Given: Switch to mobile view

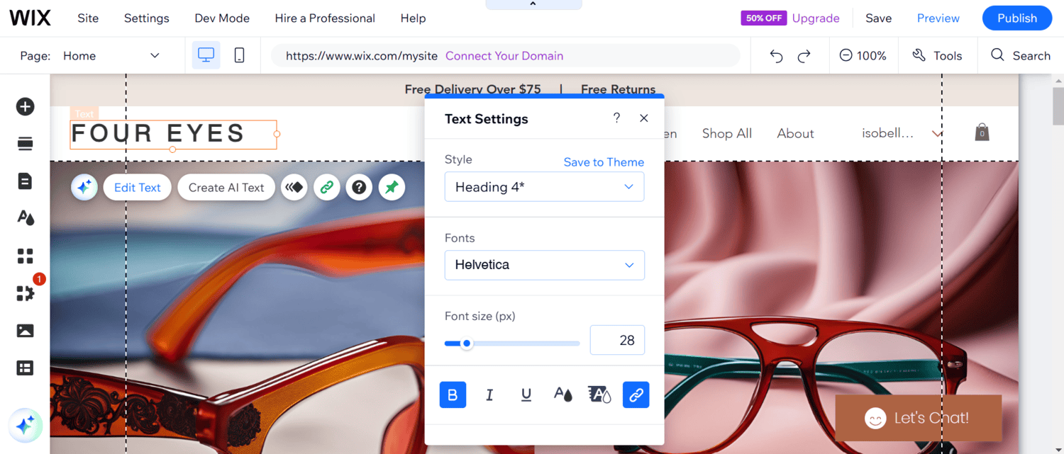Looking at the screenshot, I should click(240, 55).
